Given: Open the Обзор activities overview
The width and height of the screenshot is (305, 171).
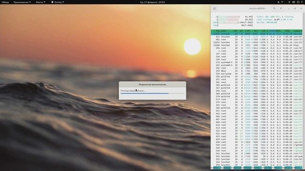Looking at the screenshot, I should click(x=5, y=2).
